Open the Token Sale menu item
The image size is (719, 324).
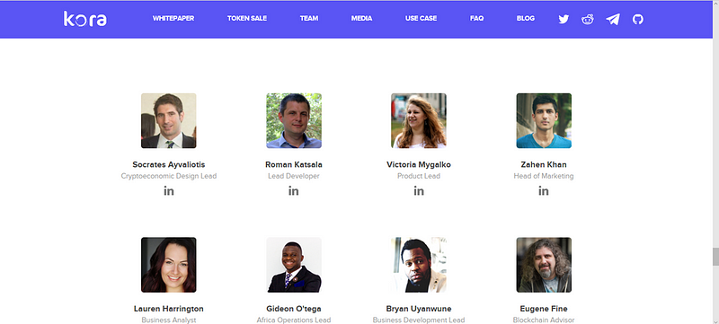click(x=246, y=18)
